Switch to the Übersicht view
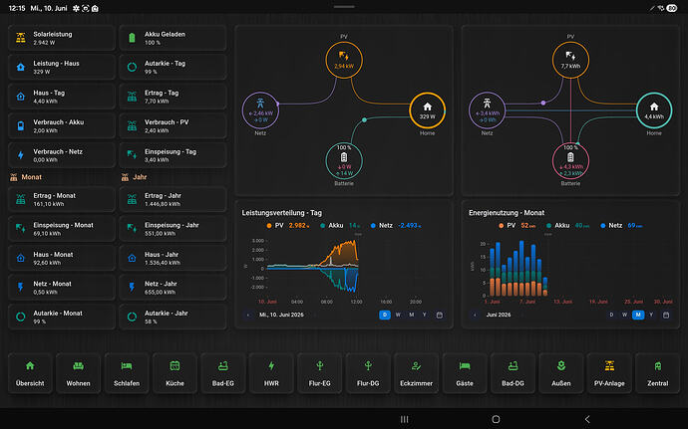The height and width of the screenshot is (429, 688). (x=30, y=373)
